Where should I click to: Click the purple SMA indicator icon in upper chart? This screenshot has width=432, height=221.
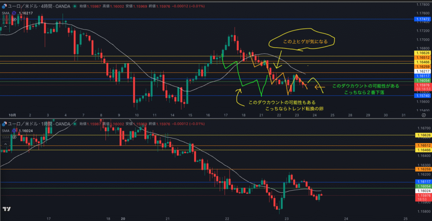(14, 14)
